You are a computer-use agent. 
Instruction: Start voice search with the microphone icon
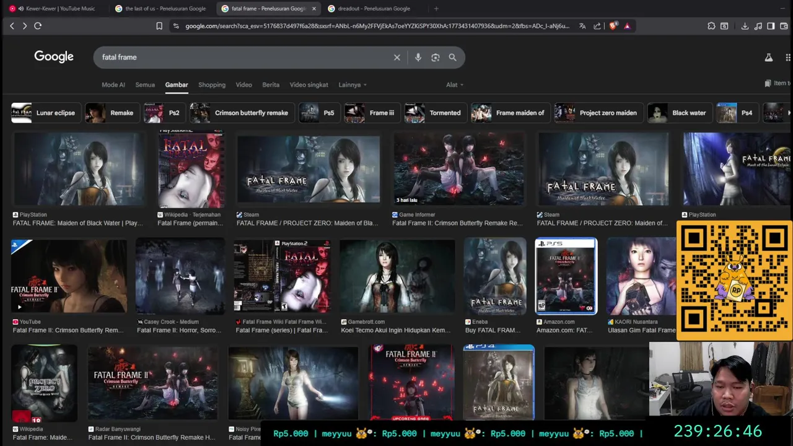pyautogui.click(x=418, y=58)
